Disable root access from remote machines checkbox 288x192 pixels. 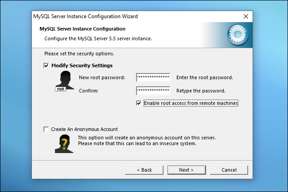tap(139, 103)
